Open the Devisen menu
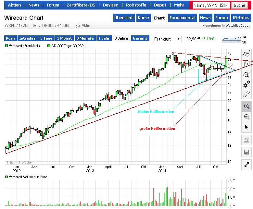Screen dimensions: 253x209 tap(110, 5)
